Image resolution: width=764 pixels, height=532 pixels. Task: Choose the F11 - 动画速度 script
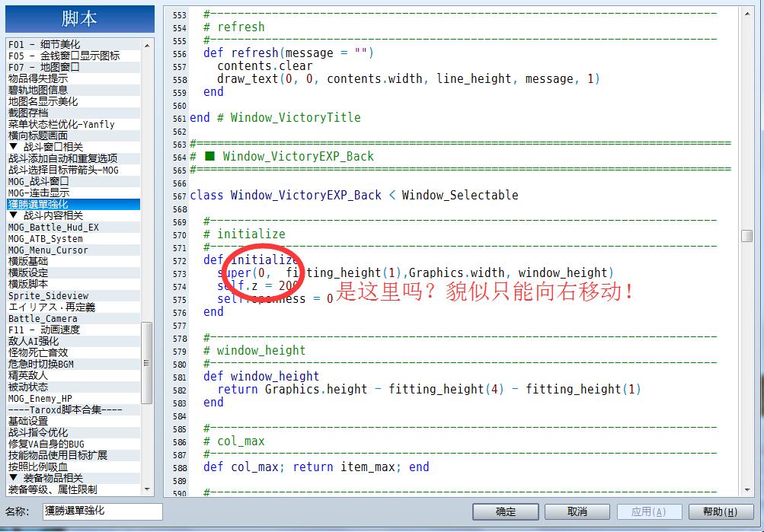click(74, 330)
